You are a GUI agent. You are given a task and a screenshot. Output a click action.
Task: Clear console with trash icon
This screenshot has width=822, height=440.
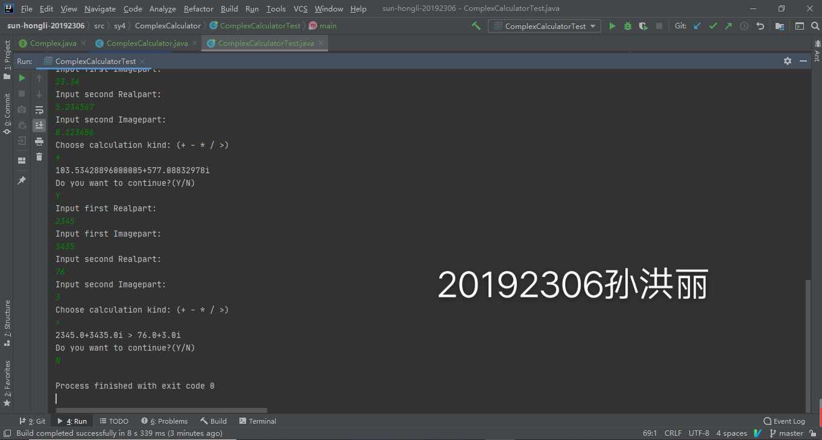[39, 157]
